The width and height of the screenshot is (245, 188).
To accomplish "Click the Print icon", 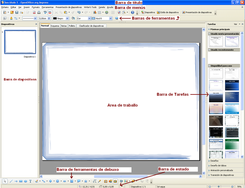I will [x=39, y=12].
